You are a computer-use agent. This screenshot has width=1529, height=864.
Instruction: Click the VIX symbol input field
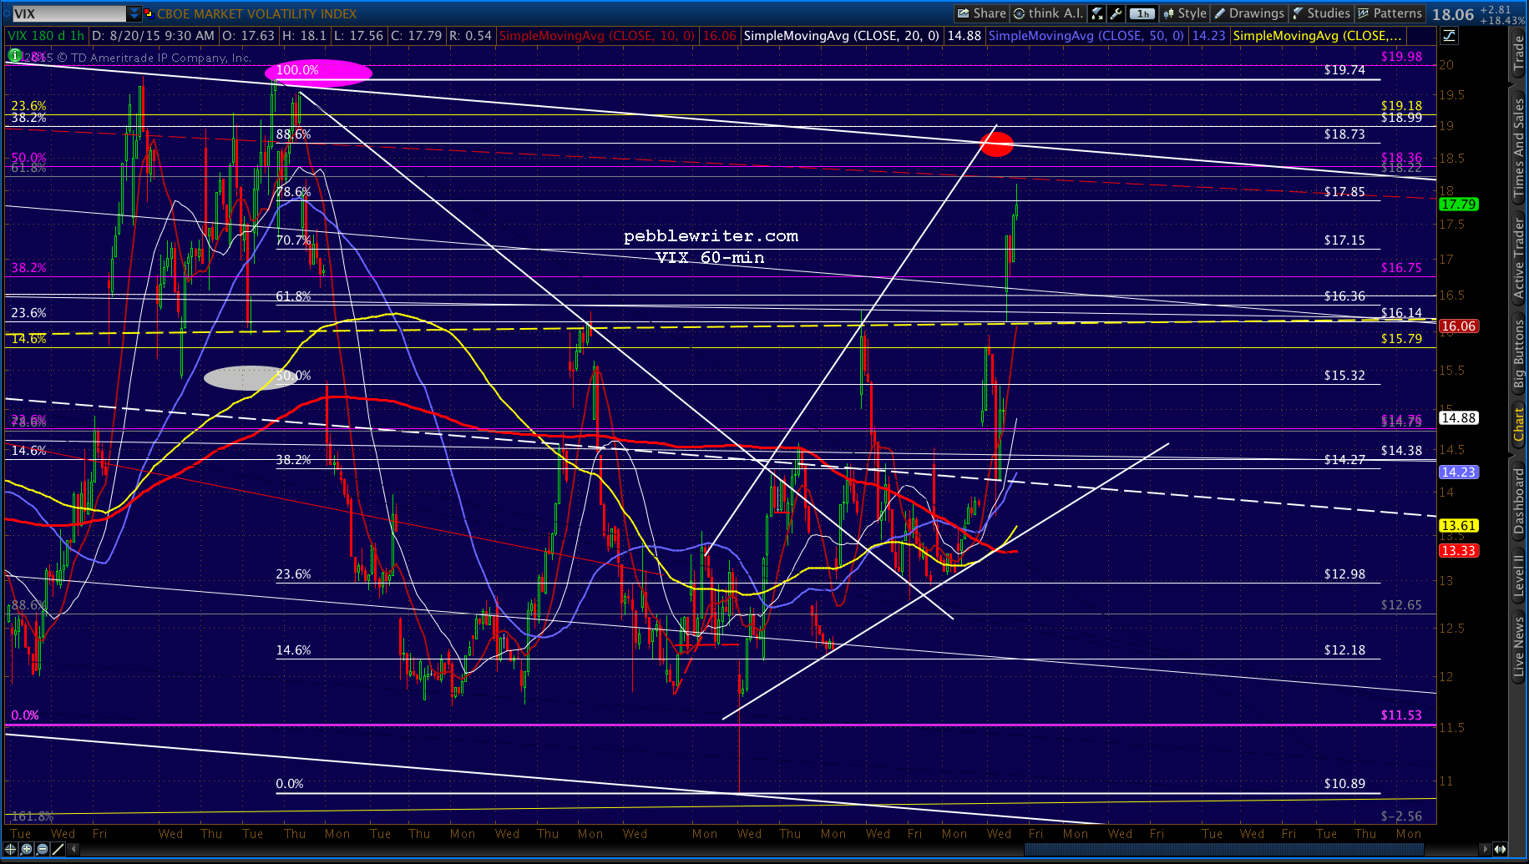pos(68,13)
